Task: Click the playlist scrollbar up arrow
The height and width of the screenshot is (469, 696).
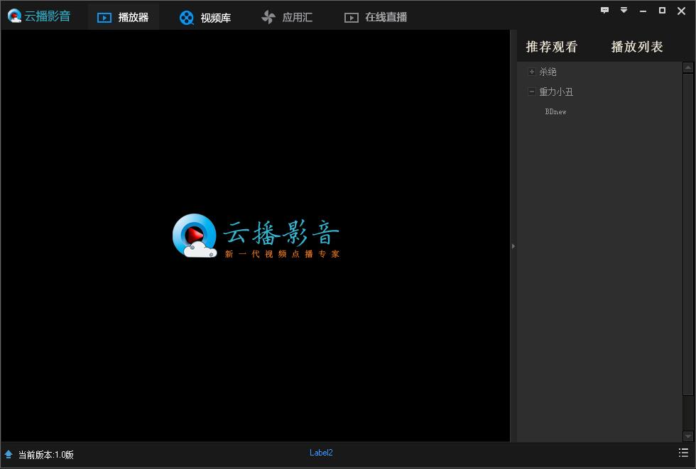Action: pos(687,67)
